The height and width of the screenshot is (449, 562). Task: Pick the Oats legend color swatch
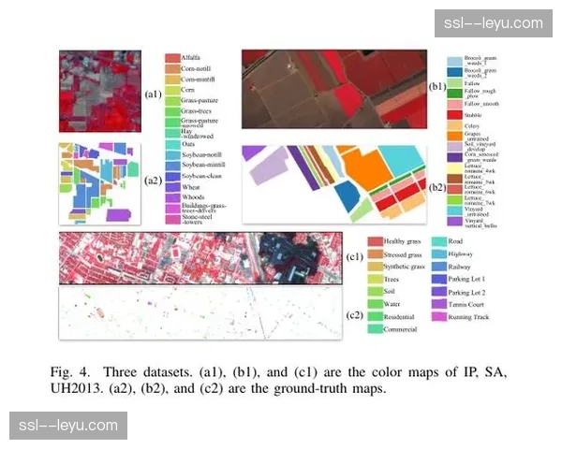[x=173, y=143]
